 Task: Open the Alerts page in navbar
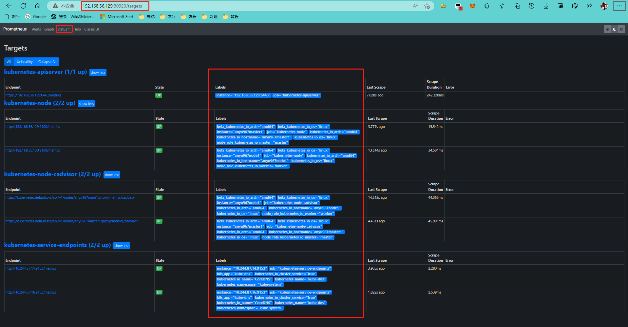pos(36,29)
